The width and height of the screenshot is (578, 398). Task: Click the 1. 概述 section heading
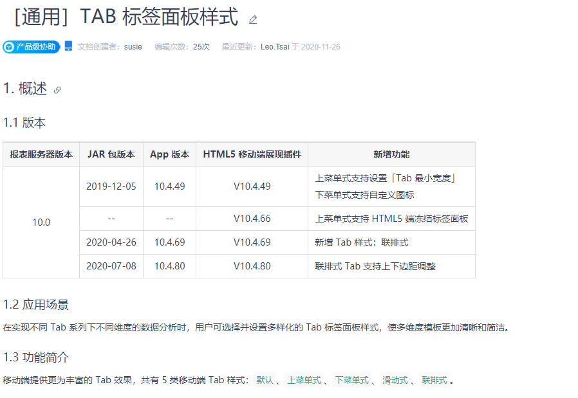click(x=25, y=89)
